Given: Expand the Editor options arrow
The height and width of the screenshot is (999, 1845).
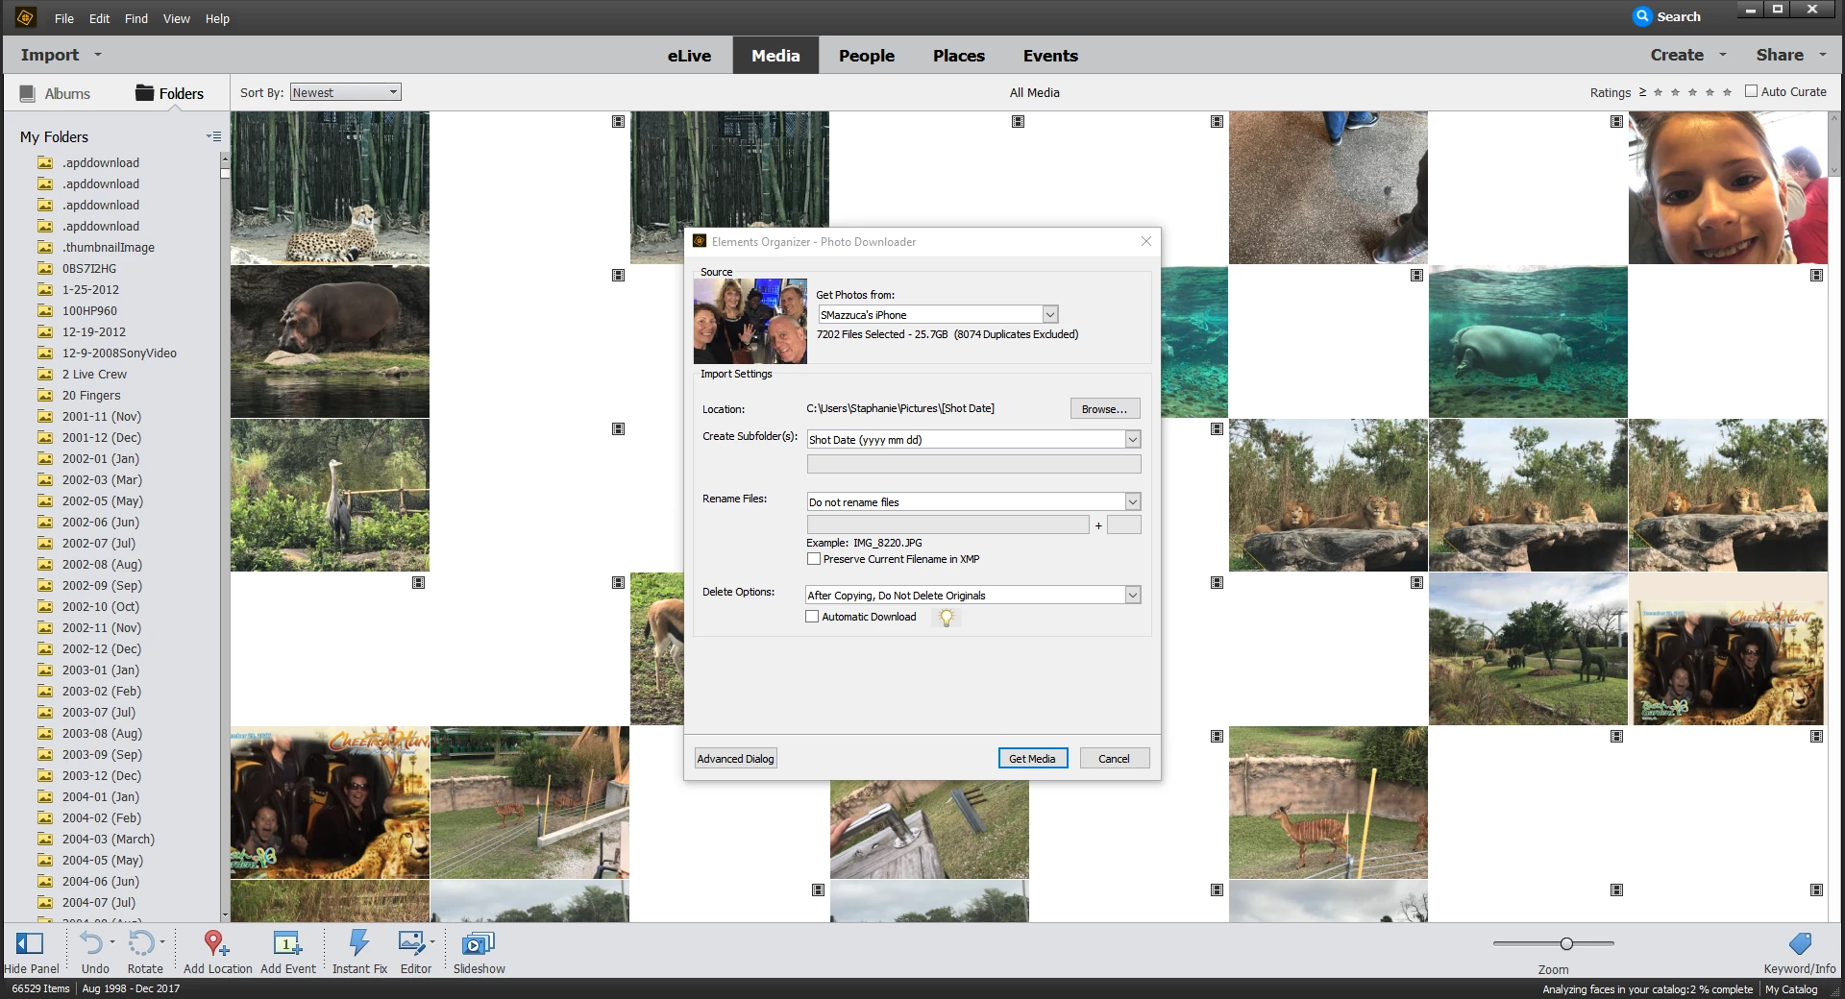Looking at the screenshot, I should pos(432,942).
